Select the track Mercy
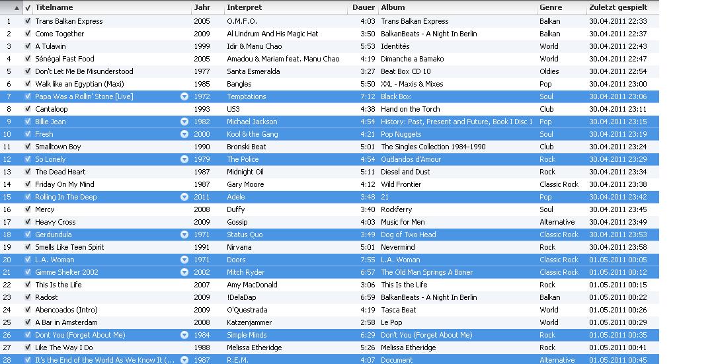Screen dimensions: 714x364 tap(45, 209)
